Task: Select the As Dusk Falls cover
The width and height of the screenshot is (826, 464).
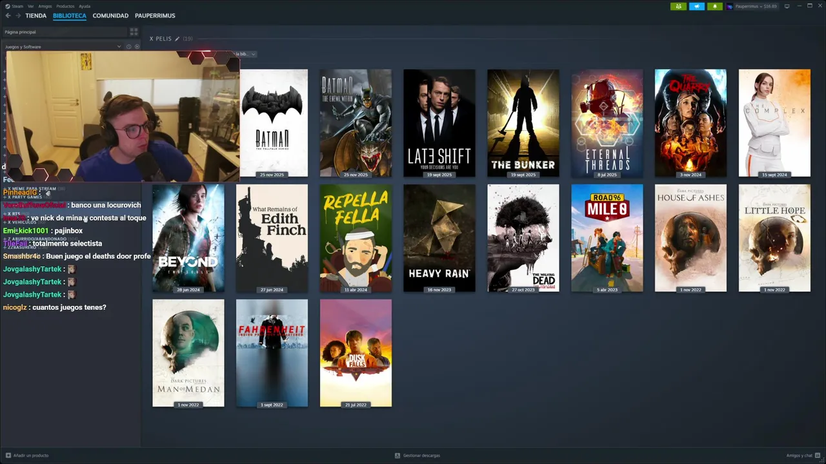Action: click(x=356, y=353)
